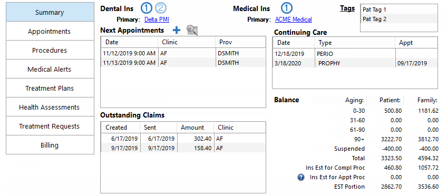Select the 11/12/2019 9:00 AM appointment row
Screen dimensions: 447x195
[183, 53]
